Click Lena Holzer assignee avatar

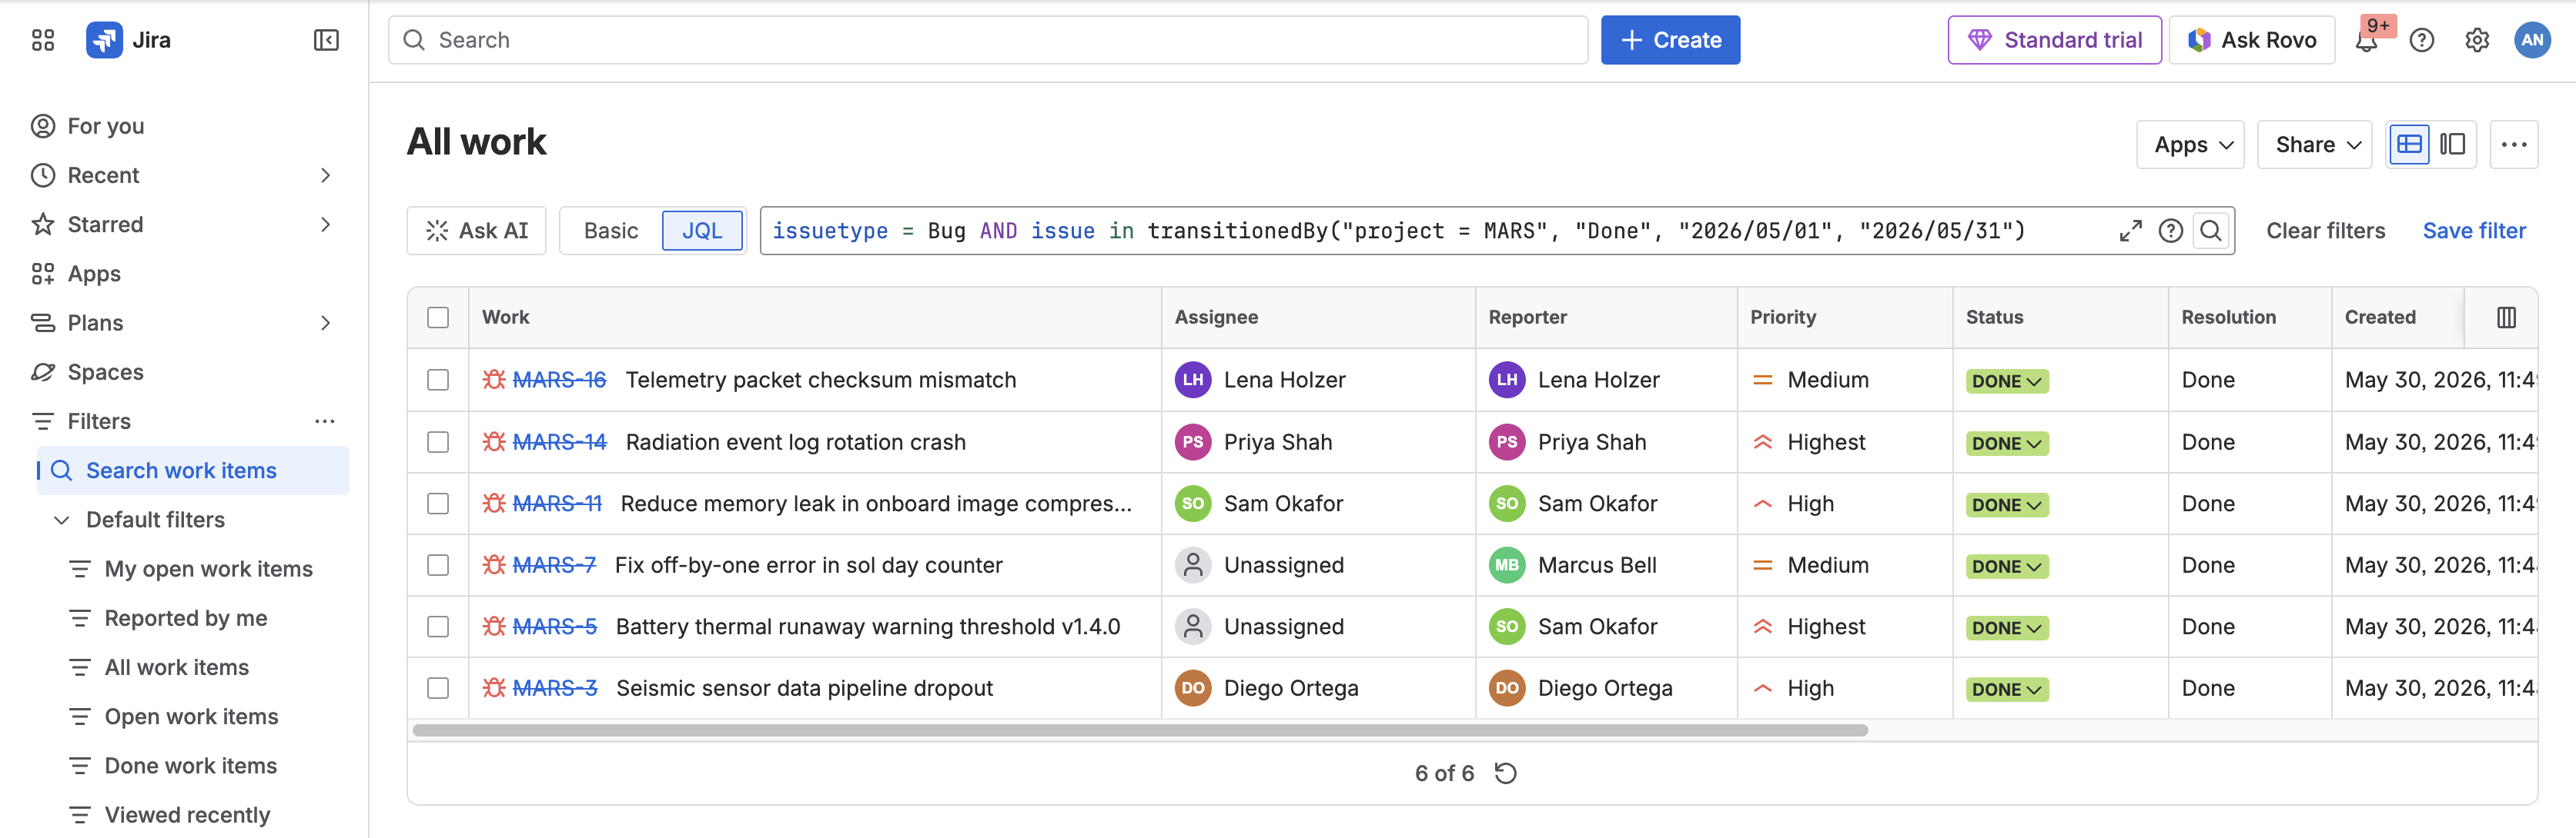click(x=1193, y=380)
